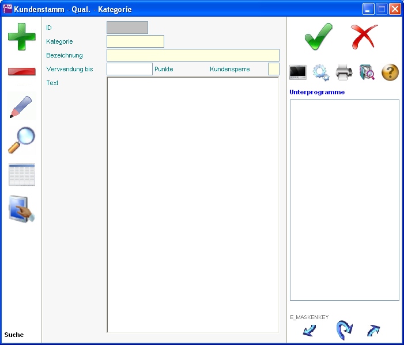Viewport: 404px width, 345px height.
Task: Open help with the question mark icon
Action: [390, 72]
